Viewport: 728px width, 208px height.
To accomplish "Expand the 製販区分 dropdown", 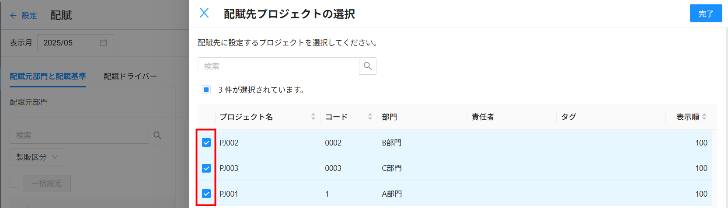I will (x=37, y=157).
